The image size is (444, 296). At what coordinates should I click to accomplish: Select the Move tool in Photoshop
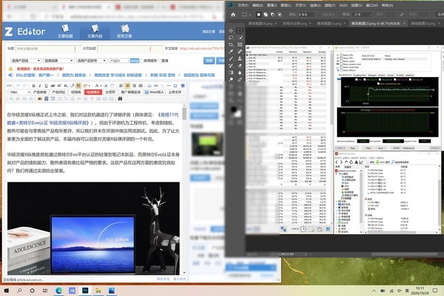click(231, 31)
